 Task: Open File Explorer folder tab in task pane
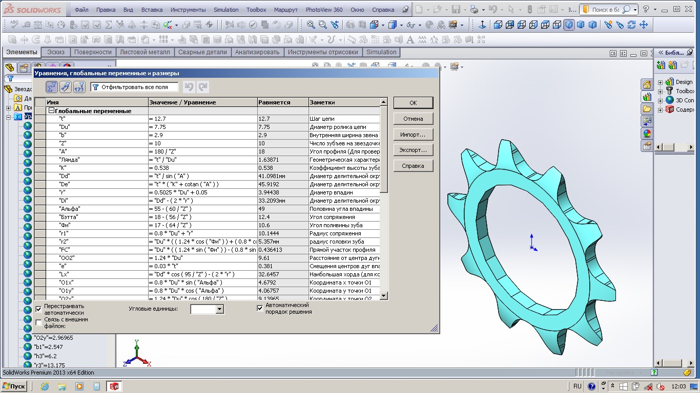tap(647, 109)
